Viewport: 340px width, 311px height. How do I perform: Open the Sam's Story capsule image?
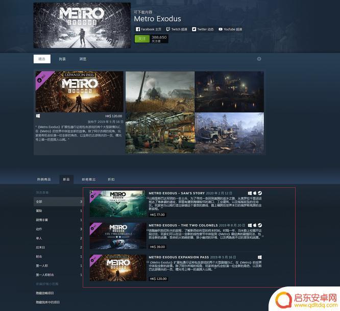(x=118, y=204)
